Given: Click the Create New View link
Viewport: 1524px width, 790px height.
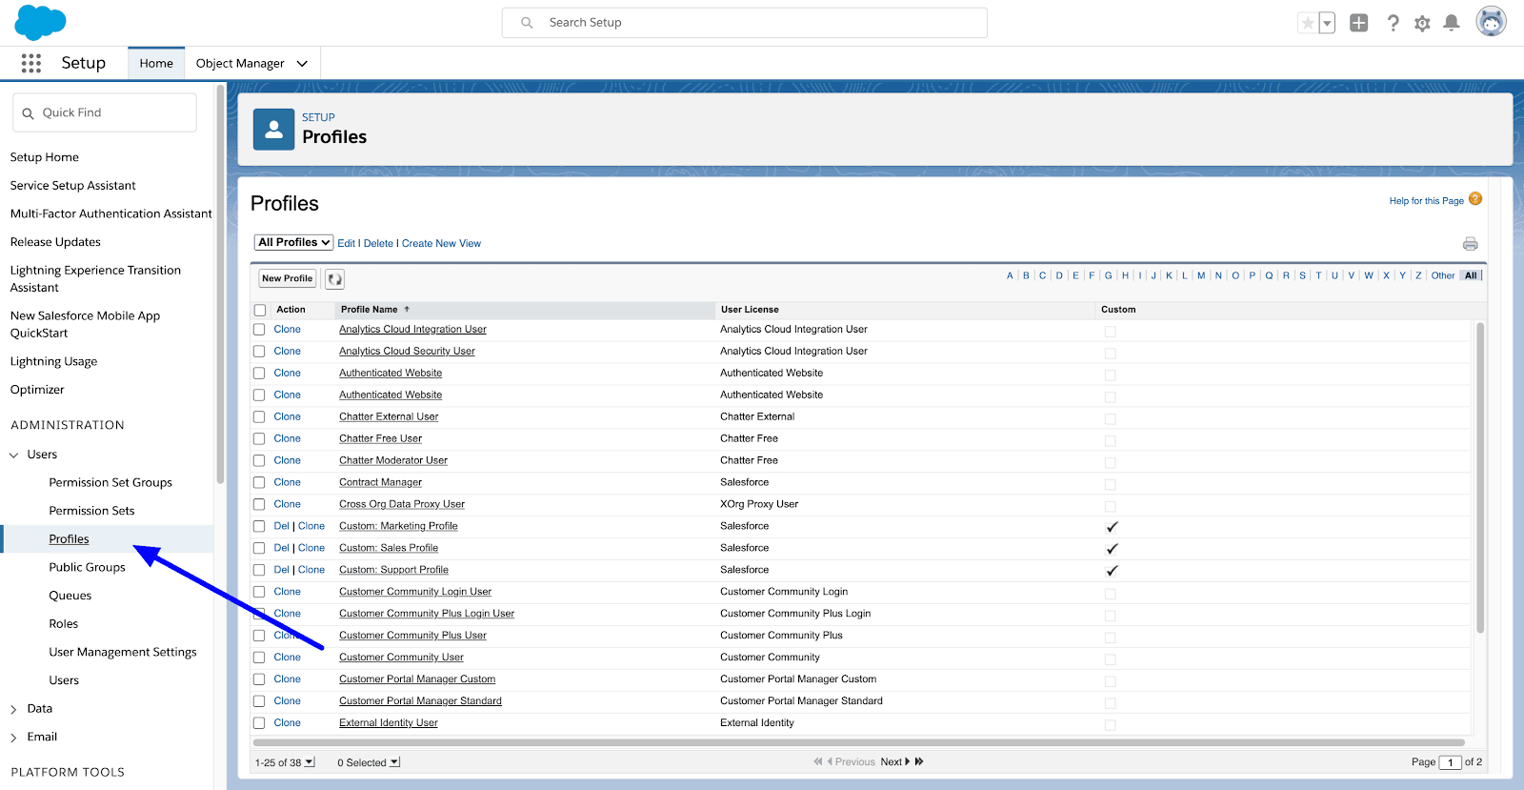Looking at the screenshot, I should click(441, 244).
